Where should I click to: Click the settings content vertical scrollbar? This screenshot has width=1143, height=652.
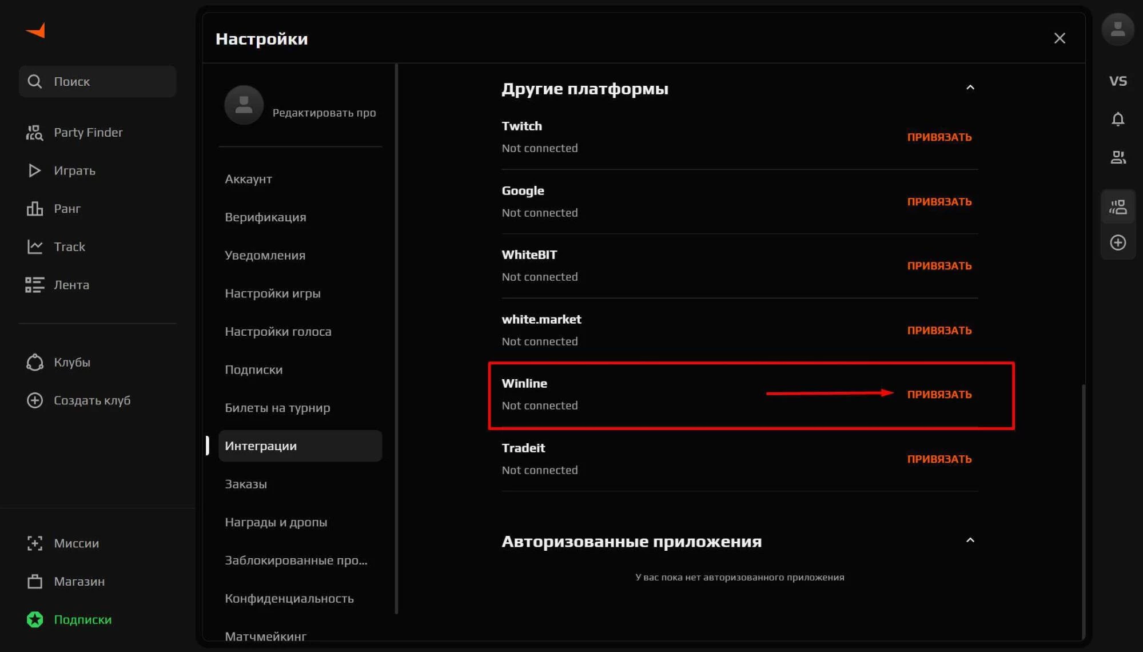1082,512
